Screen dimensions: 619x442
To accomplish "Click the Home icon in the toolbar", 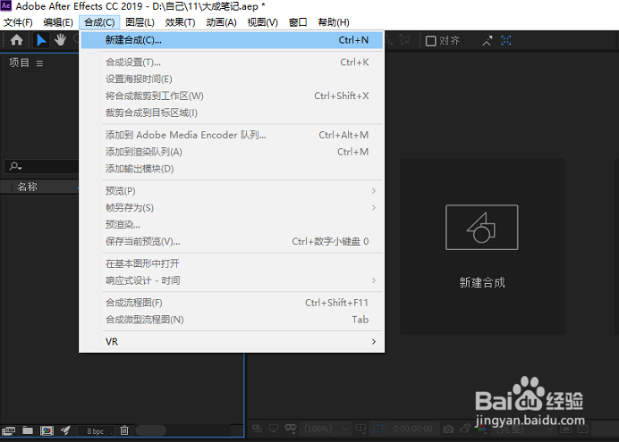I will pyautogui.click(x=17, y=40).
